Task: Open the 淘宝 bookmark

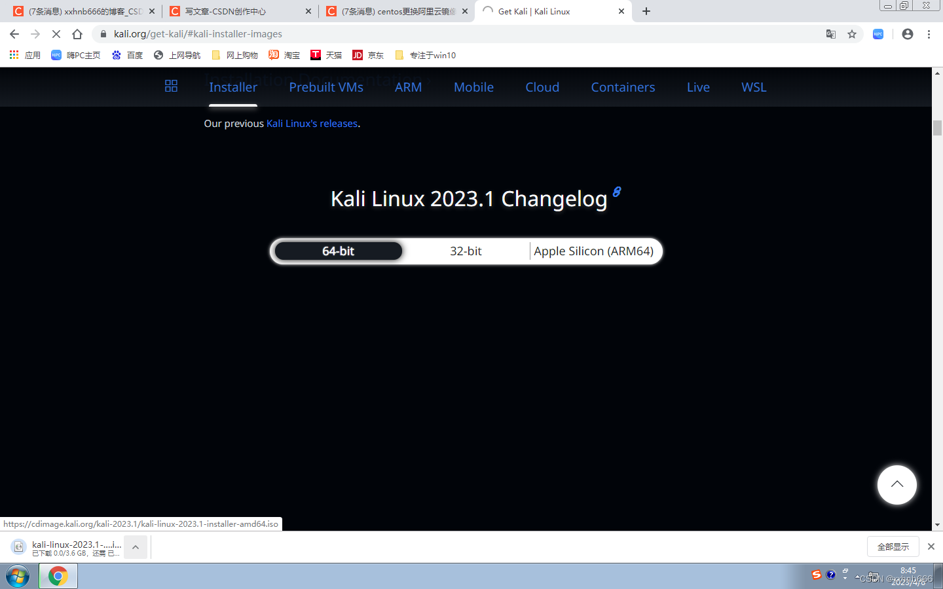Action: 284,55
